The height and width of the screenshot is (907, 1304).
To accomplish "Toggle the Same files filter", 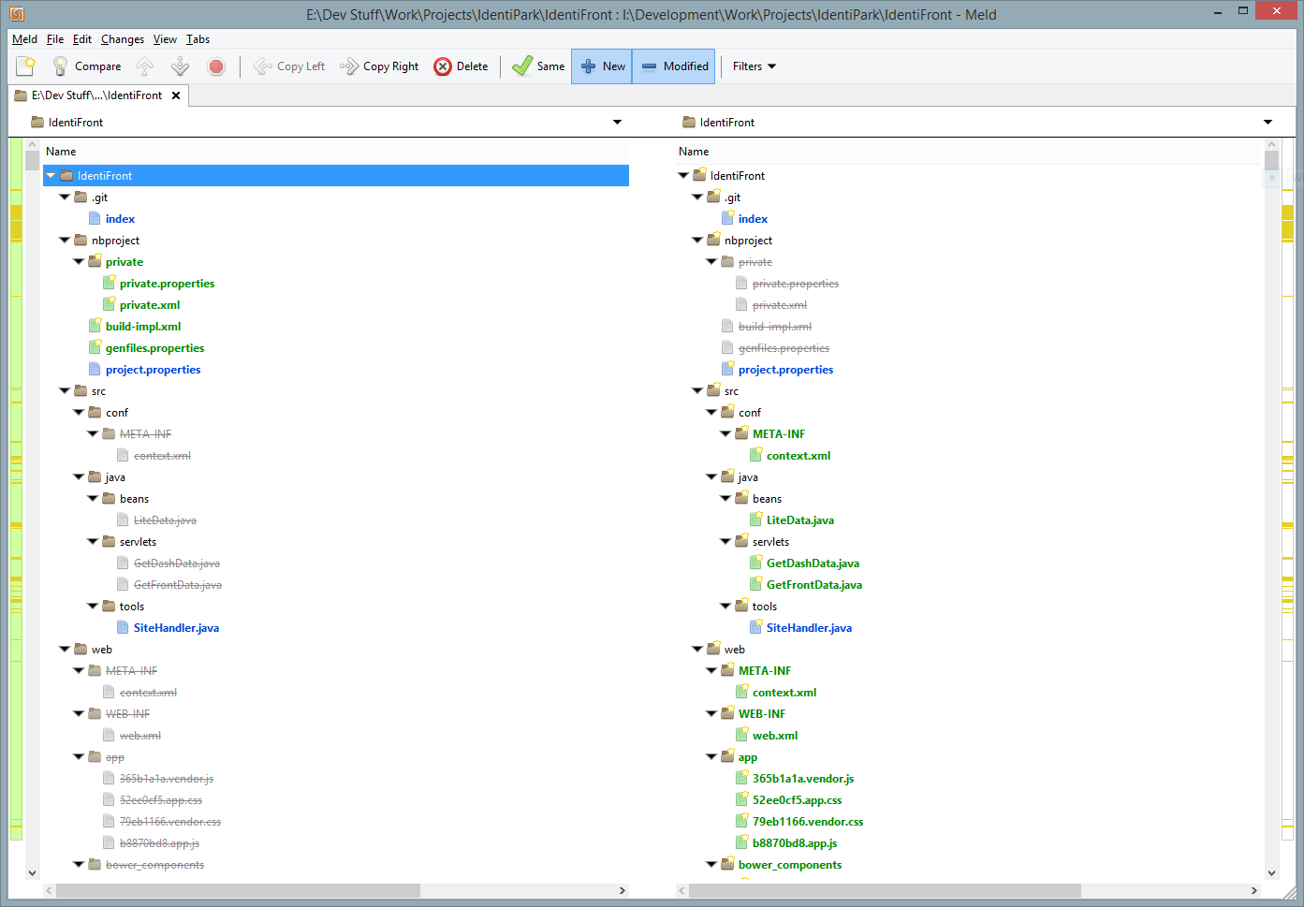I will click(538, 66).
